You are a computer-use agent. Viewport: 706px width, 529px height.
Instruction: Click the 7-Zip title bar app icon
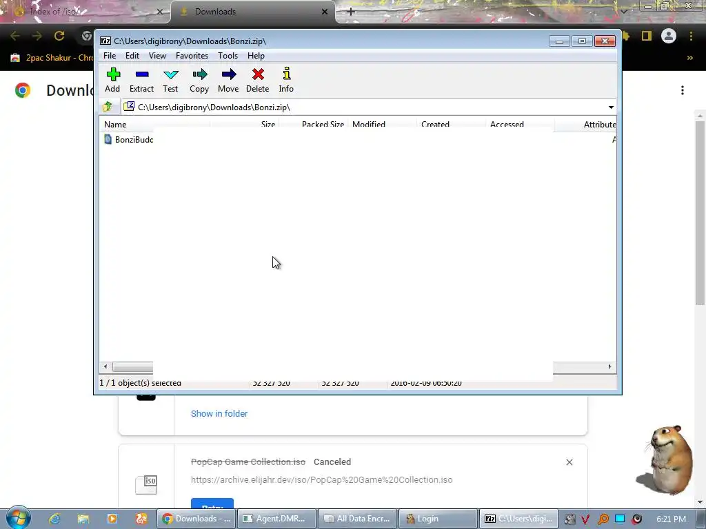pos(105,41)
